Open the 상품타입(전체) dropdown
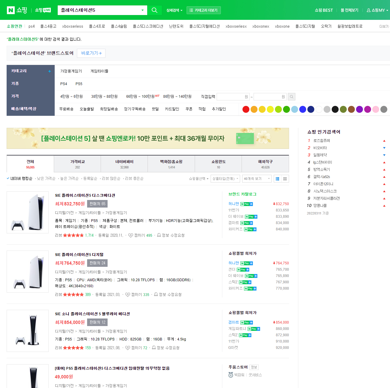 coord(225,179)
